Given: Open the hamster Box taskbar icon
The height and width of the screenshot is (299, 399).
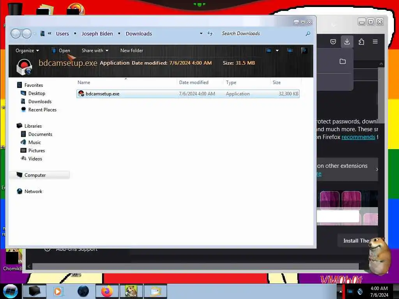Looking at the screenshot, I should [x=131, y=291].
